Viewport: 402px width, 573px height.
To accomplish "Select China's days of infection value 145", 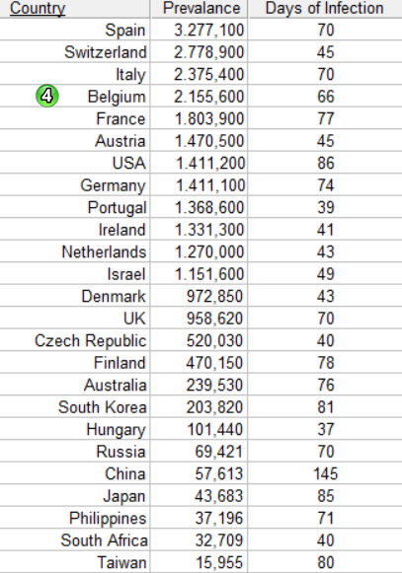I will click(x=325, y=473).
